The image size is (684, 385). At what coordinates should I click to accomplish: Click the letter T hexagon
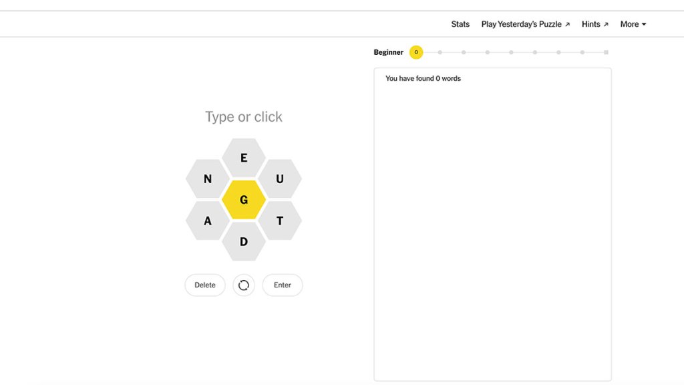tap(280, 221)
